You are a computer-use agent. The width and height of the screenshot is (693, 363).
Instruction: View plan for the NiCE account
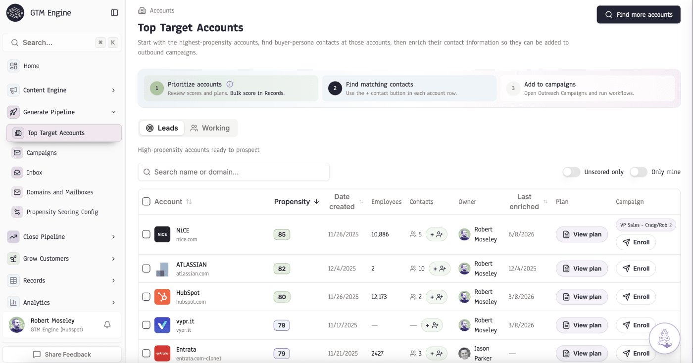(582, 234)
